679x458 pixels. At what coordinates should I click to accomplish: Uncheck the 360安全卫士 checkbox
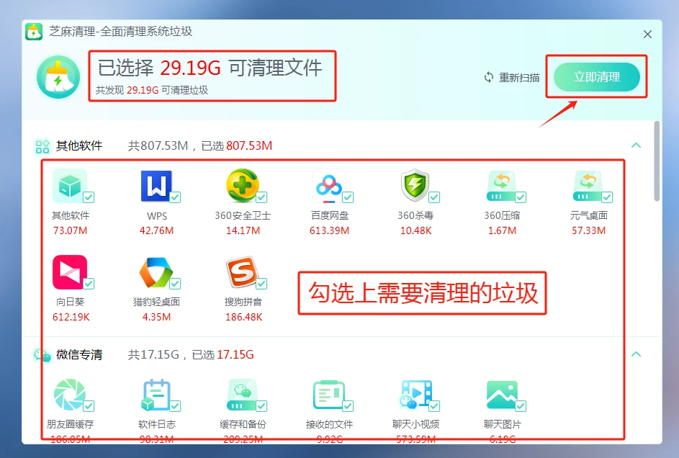click(261, 197)
